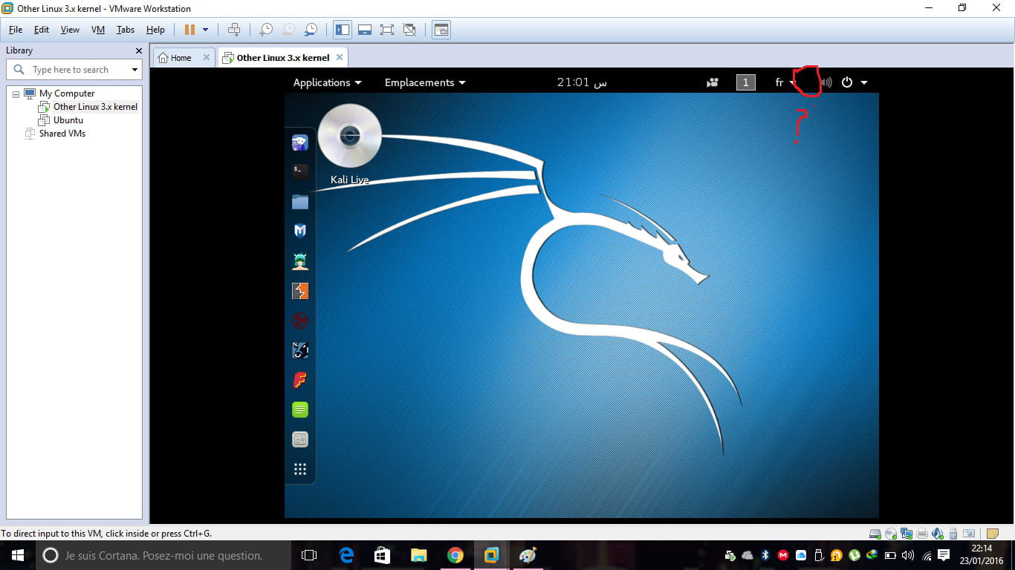Click workspace indicator 1 in top bar
Screen dimensions: 1015x570
coord(746,82)
